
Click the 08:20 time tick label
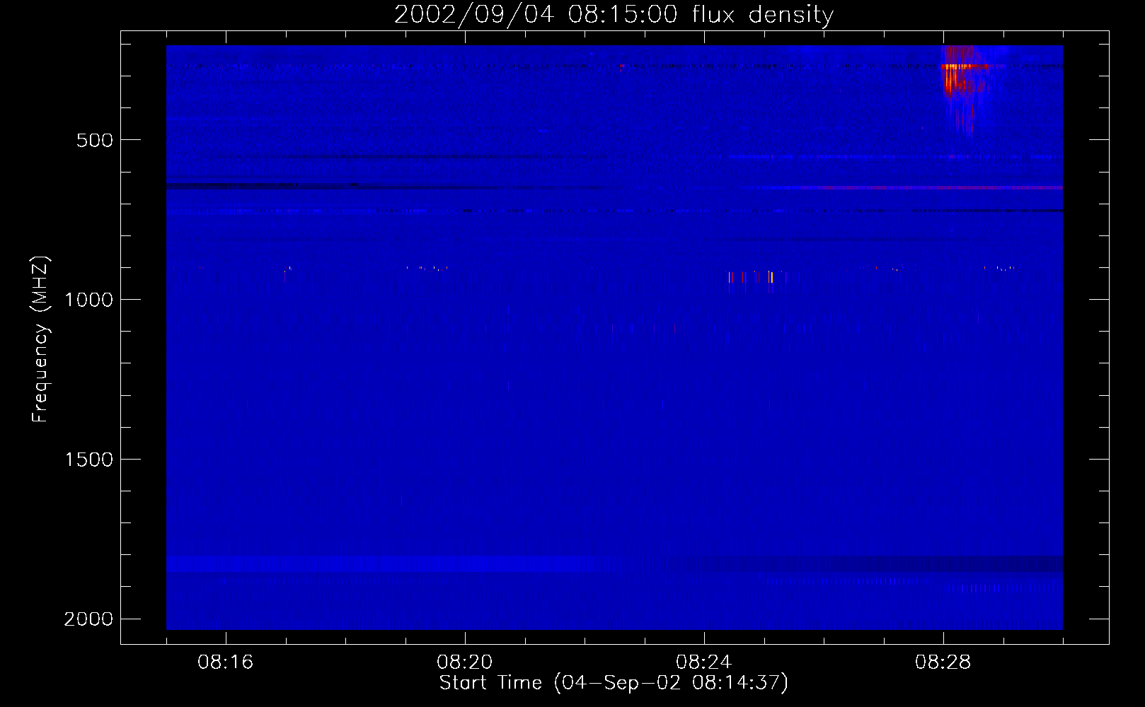coord(465,662)
